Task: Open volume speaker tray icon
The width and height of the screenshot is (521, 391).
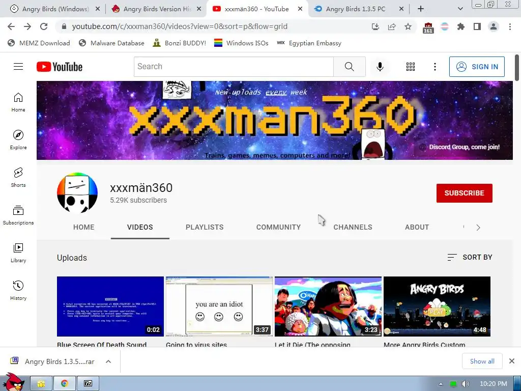Action: point(466,384)
